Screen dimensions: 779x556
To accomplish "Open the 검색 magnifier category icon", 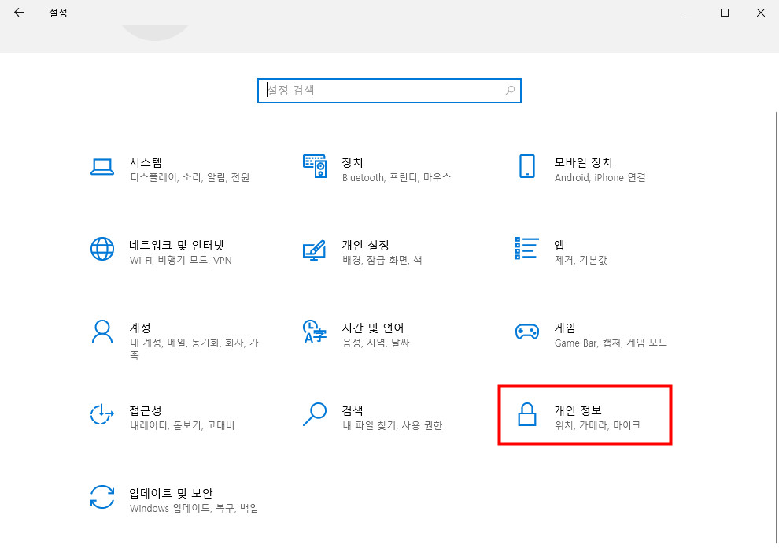I will click(x=315, y=414).
